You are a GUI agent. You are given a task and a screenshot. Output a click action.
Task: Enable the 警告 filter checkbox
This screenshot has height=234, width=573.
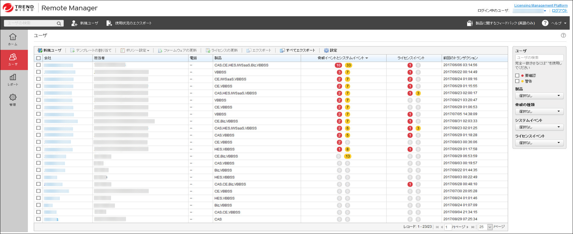pyautogui.click(x=517, y=81)
